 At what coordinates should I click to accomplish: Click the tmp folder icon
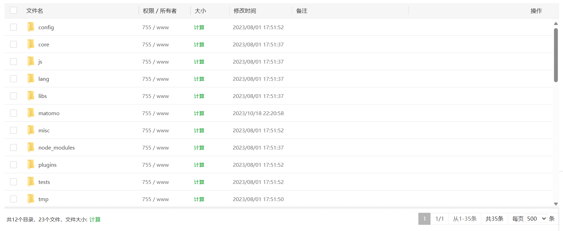pyautogui.click(x=31, y=199)
